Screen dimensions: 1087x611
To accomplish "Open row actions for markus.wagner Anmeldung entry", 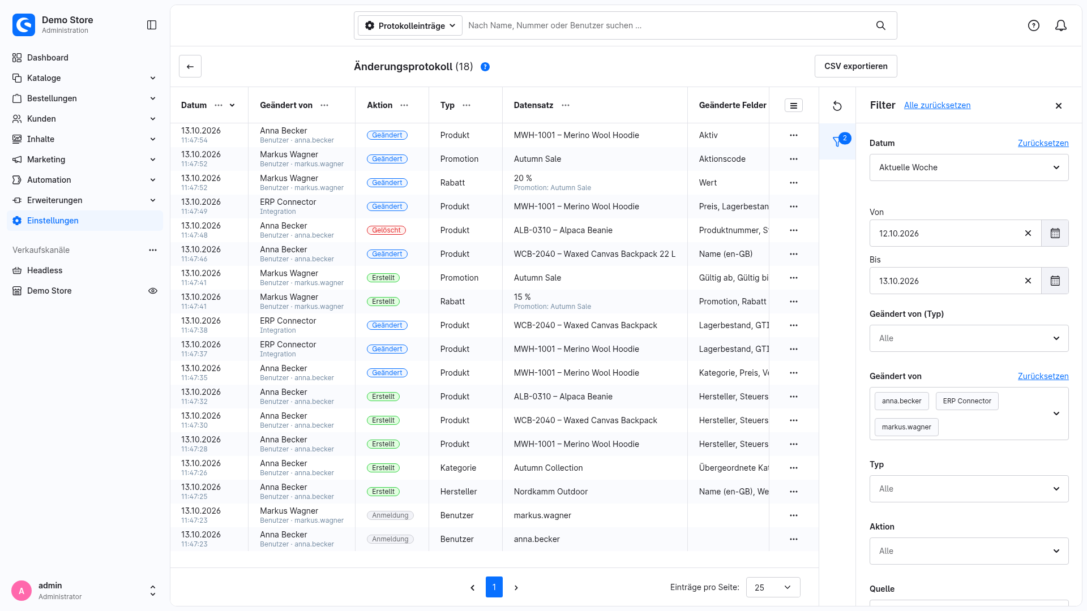I will 794,515.
